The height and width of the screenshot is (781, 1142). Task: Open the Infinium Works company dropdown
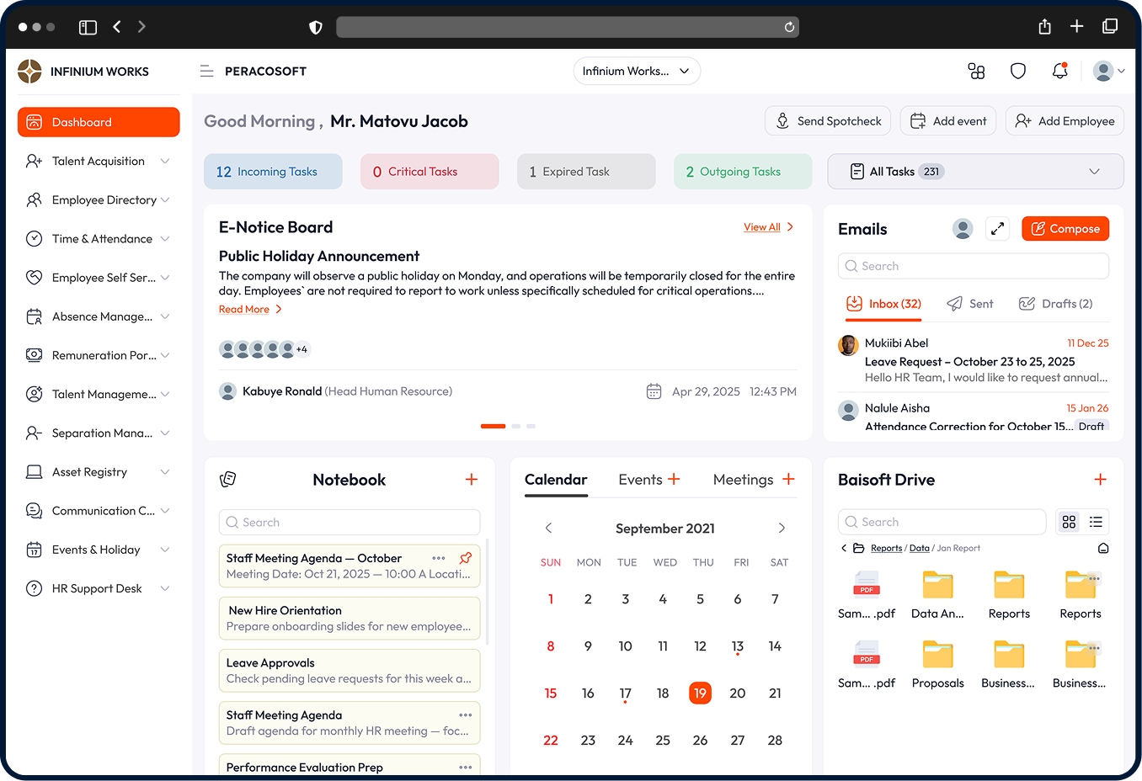(x=636, y=72)
